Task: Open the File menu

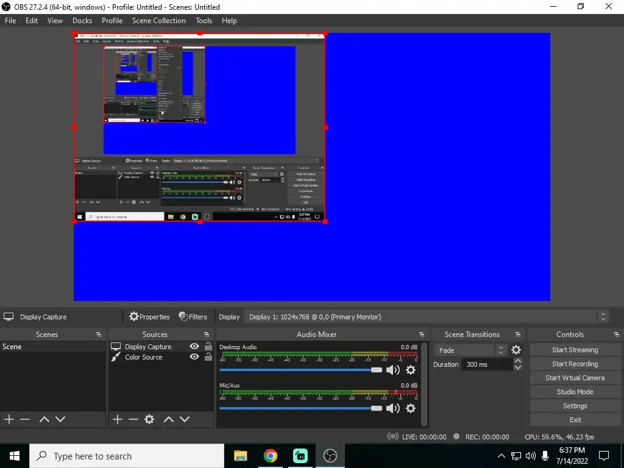Action: pyautogui.click(x=10, y=21)
